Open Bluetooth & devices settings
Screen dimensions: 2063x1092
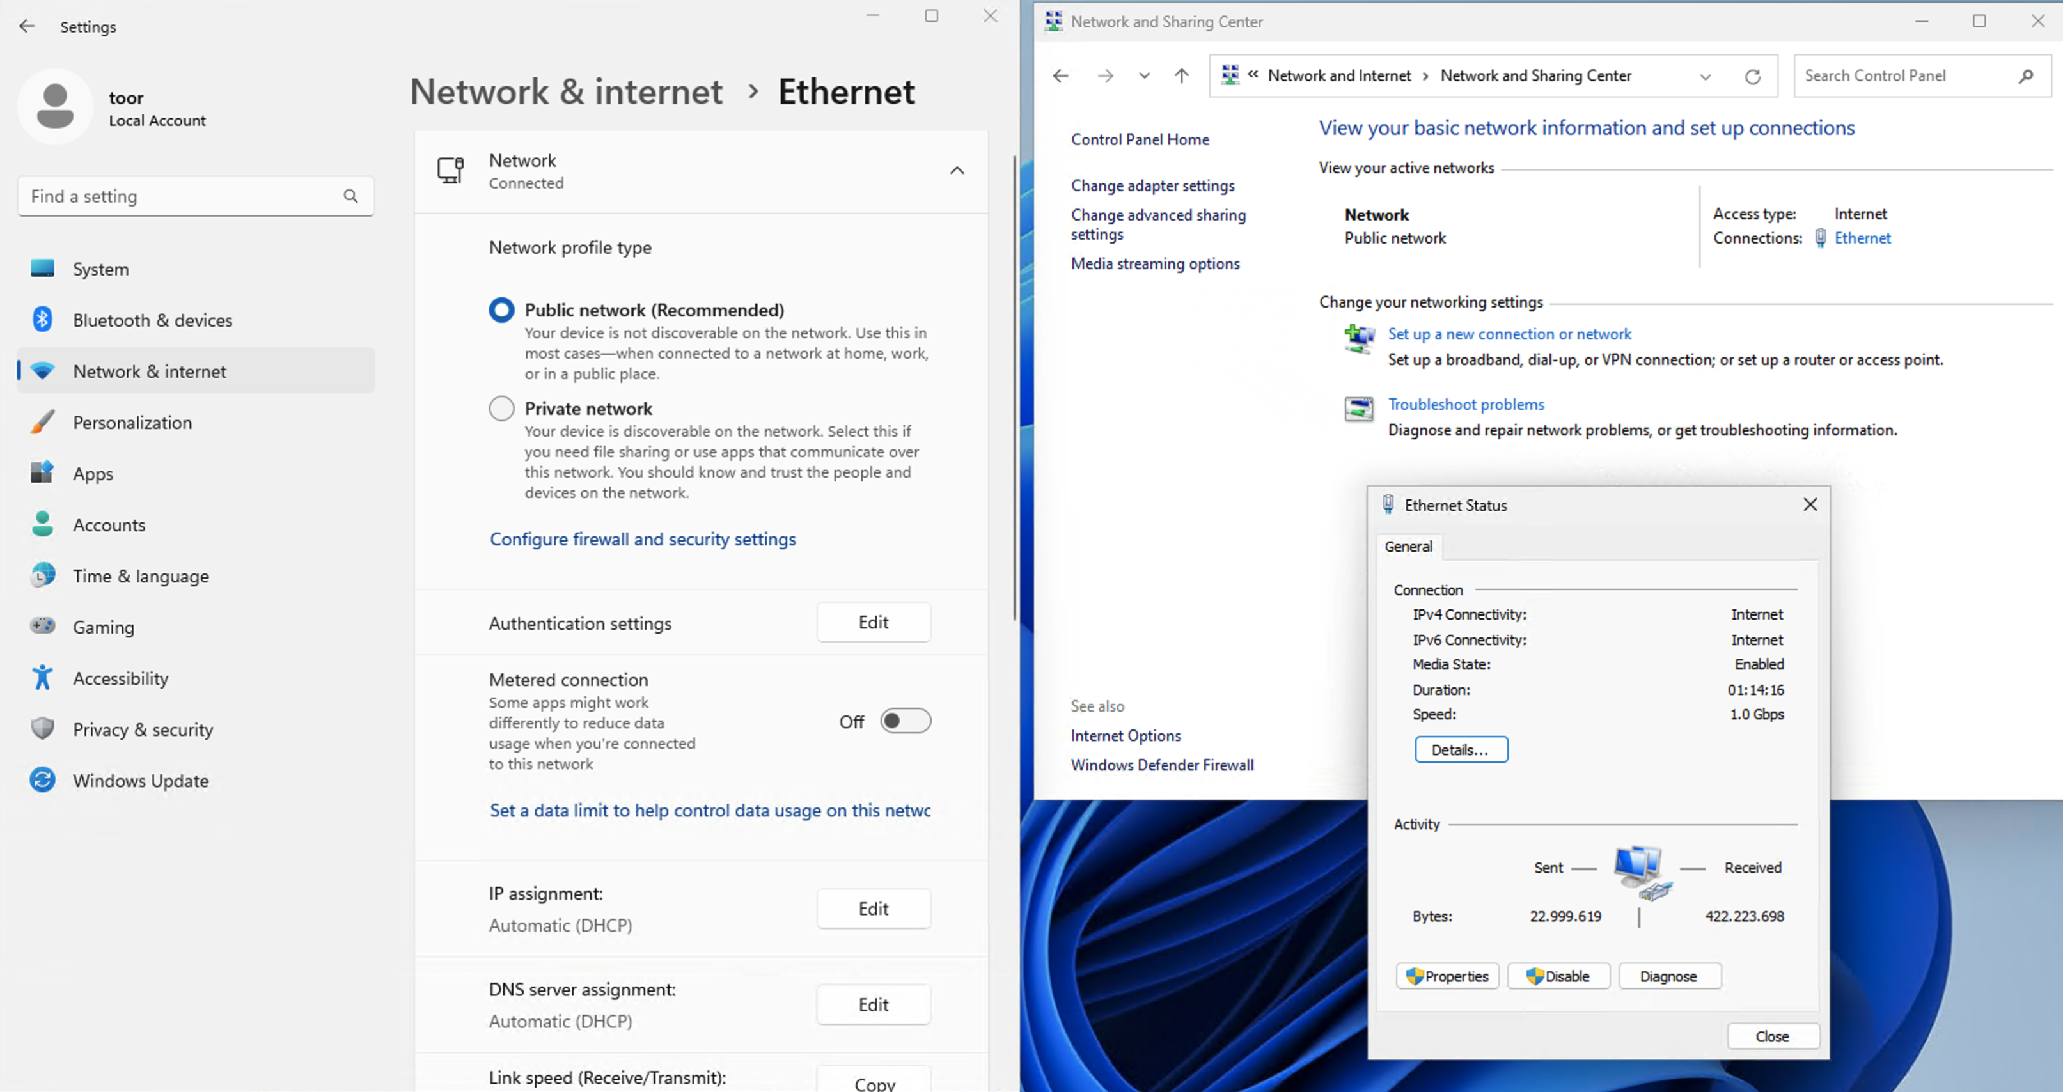(152, 320)
